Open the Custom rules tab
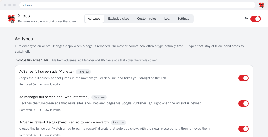Image resolution: width=268 pixels, height=137 pixels. (147, 19)
